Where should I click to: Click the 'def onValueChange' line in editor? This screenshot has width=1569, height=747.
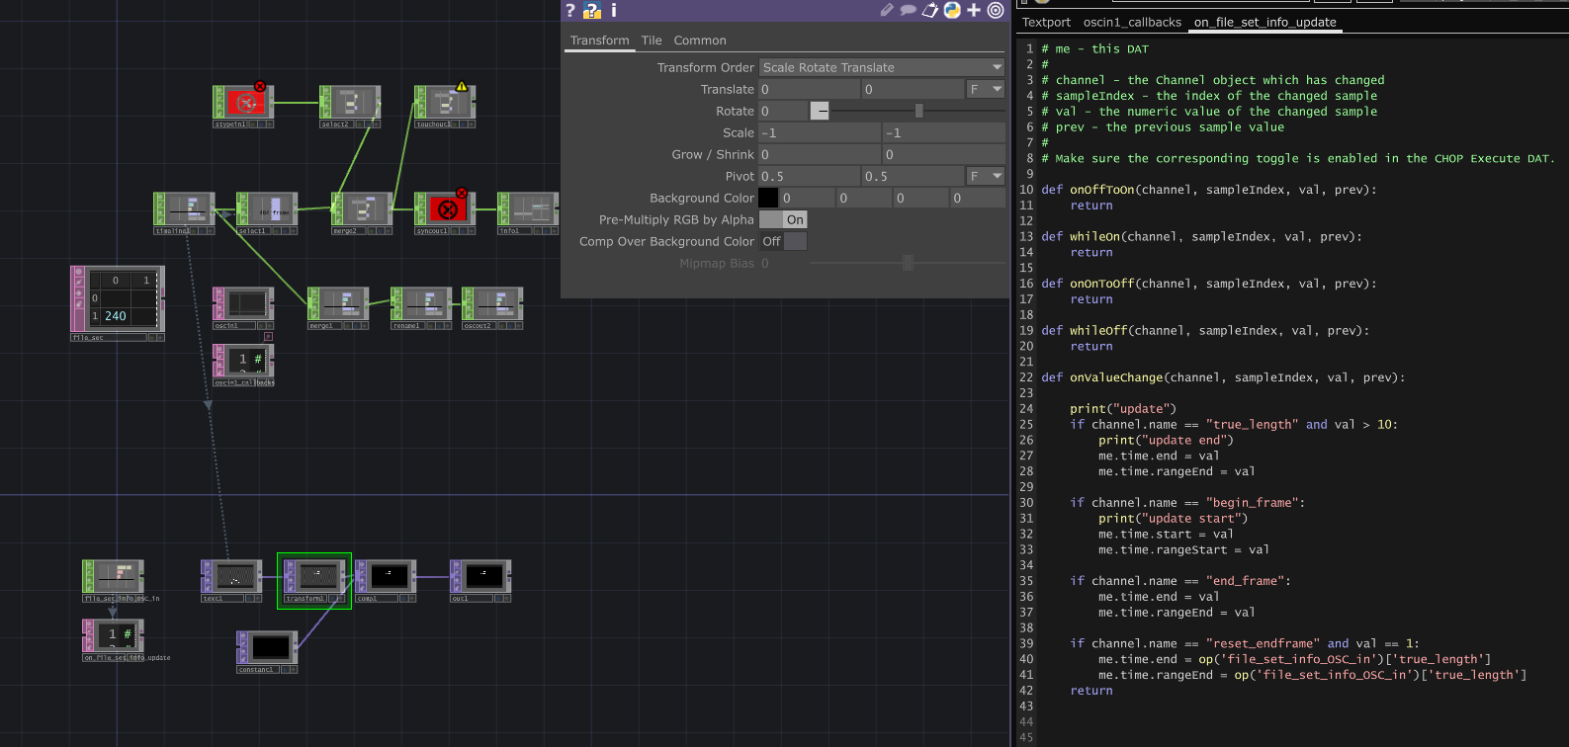pyautogui.click(x=1223, y=377)
